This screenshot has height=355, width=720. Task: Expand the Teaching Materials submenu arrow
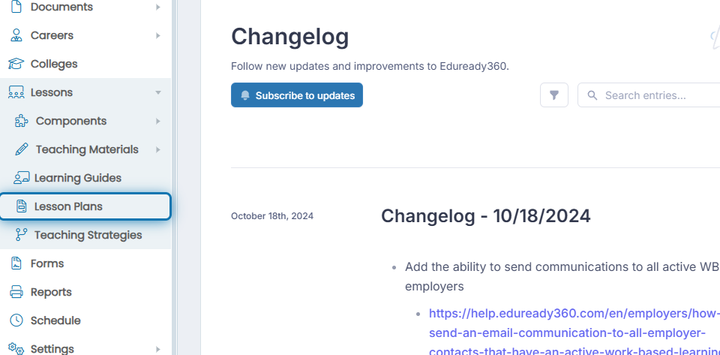tap(158, 149)
